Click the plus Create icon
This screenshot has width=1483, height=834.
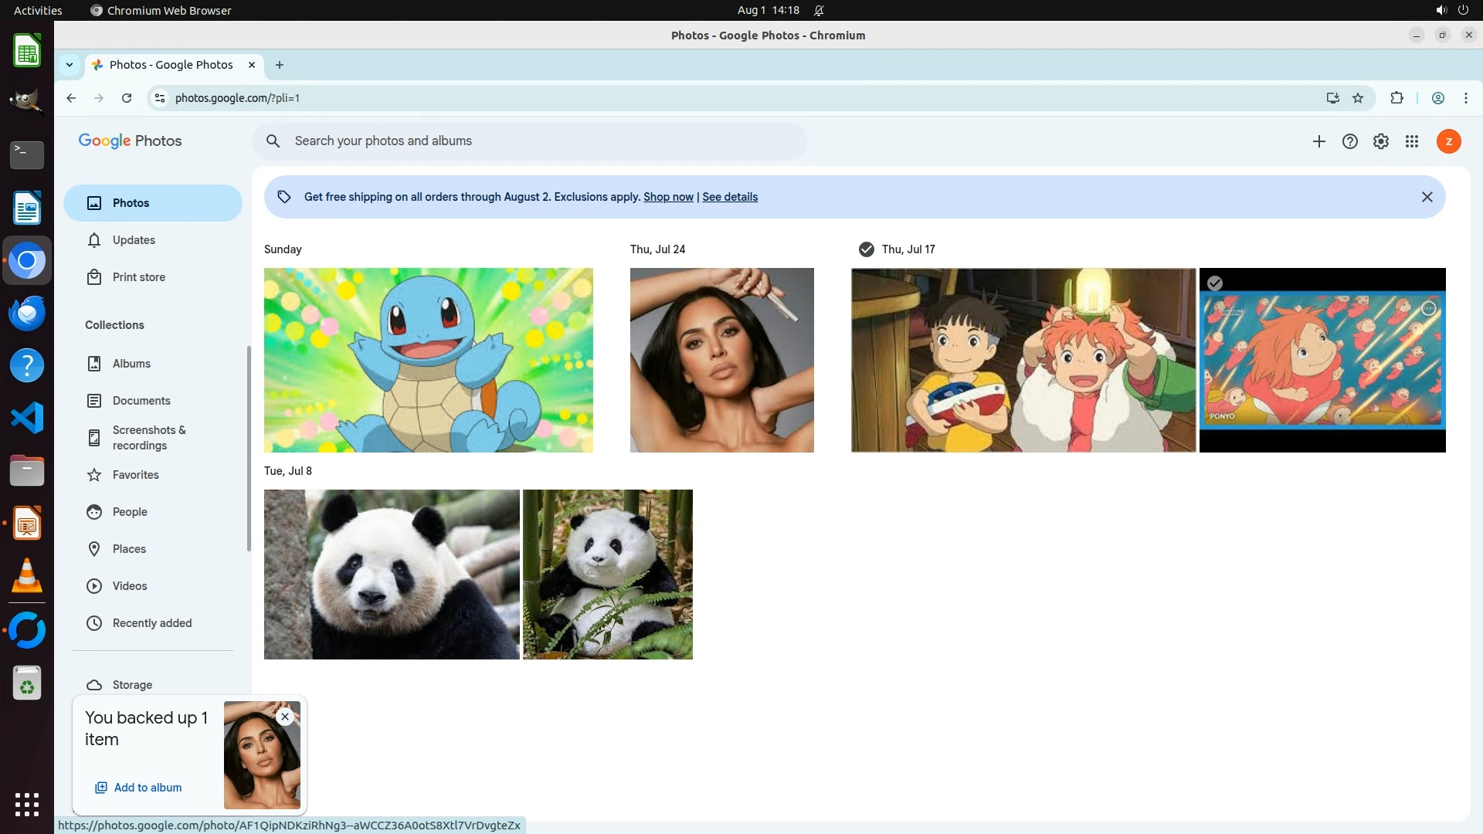(x=1318, y=141)
